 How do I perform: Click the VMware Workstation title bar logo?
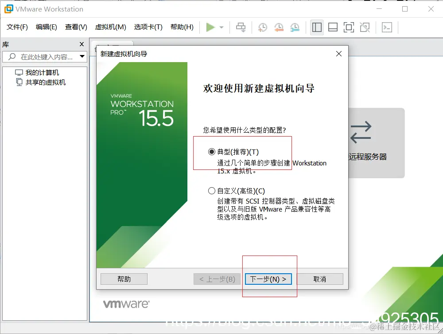8,9
